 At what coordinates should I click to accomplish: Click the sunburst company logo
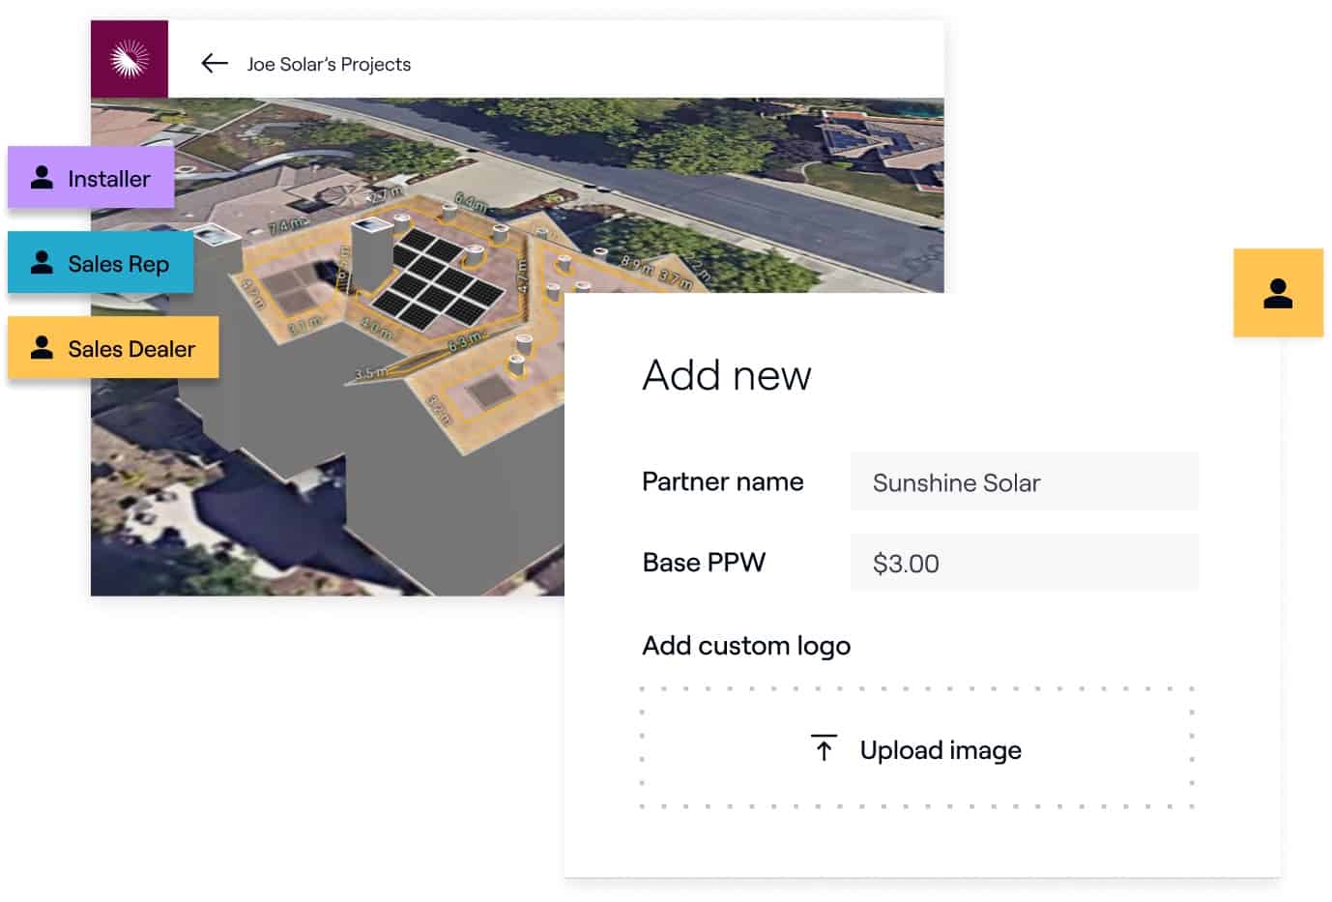pyautogui.click(x=130, y=58)
